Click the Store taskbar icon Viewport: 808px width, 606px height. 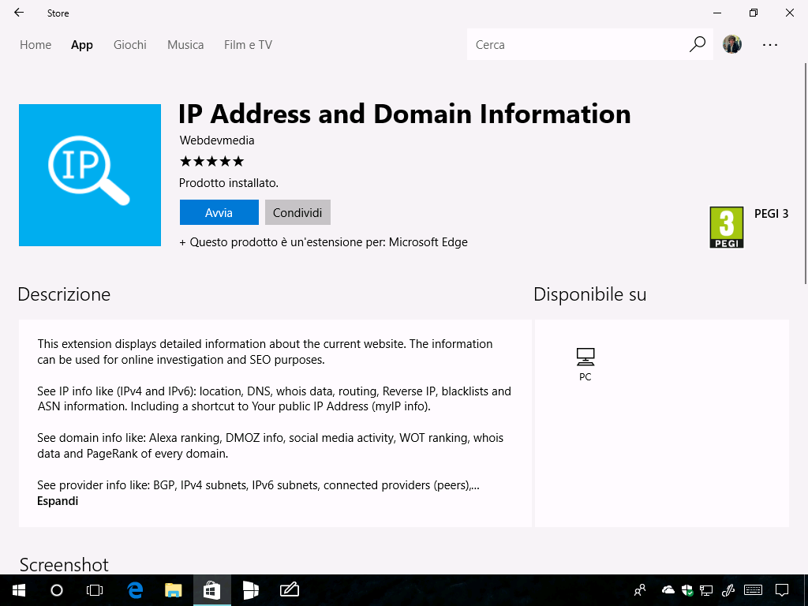coord(211,590)
